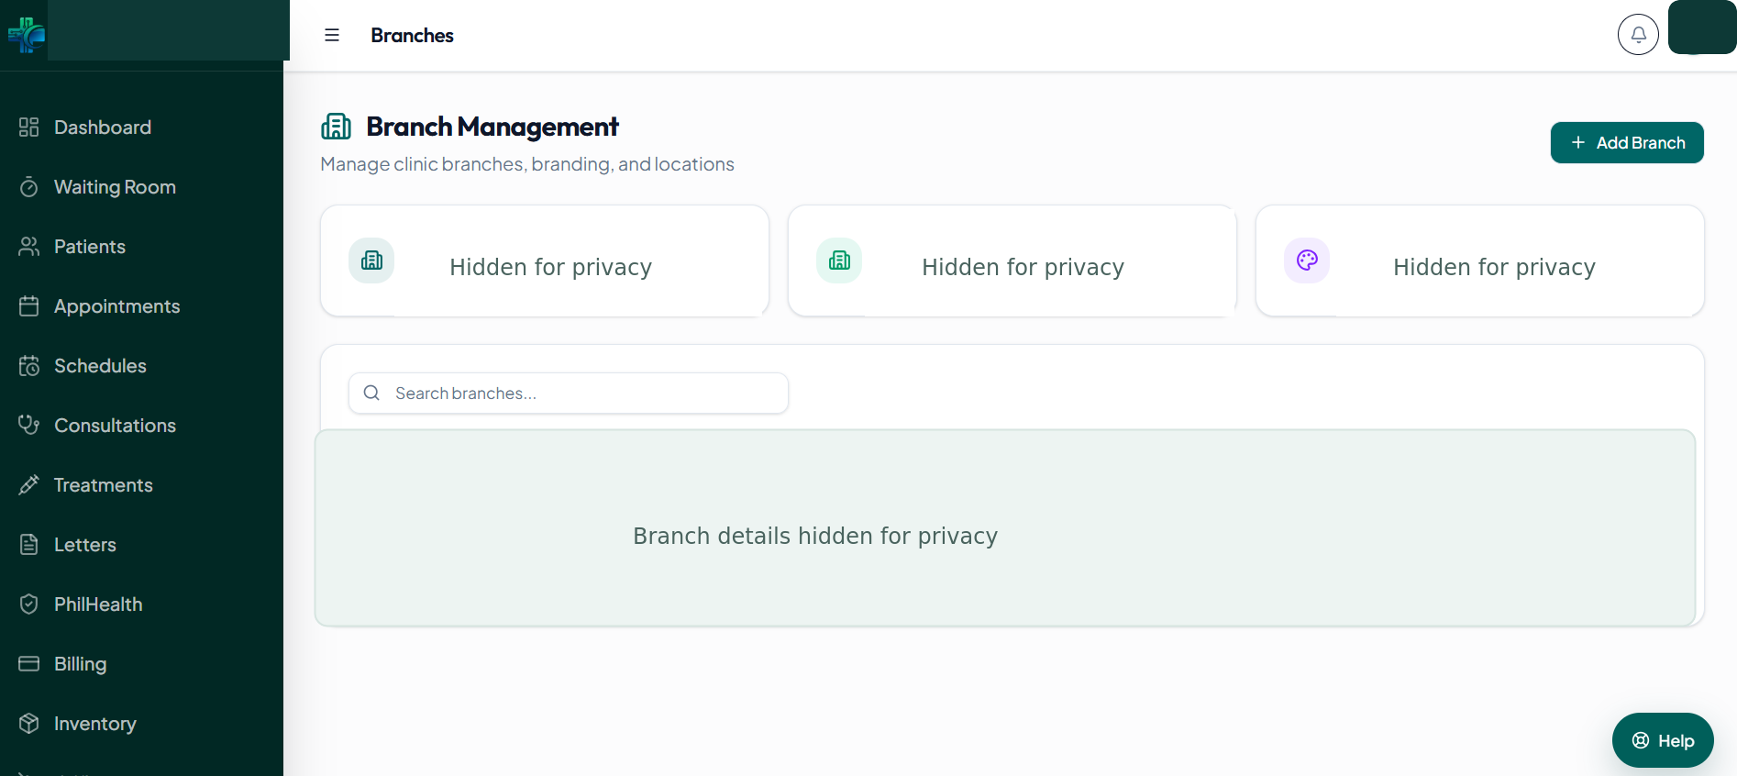Click the Consultations stethoscope icon
The width and height of the screenshot is (1737, 776).
coord(29,426)
